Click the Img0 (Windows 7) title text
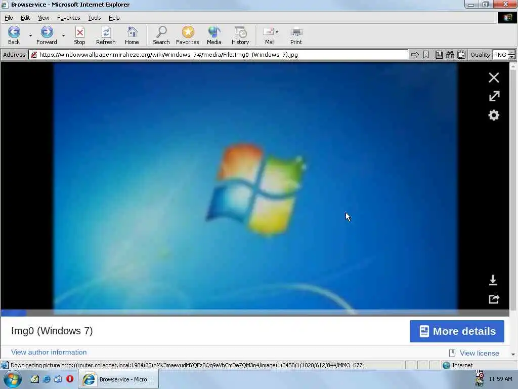 [52, 331]
